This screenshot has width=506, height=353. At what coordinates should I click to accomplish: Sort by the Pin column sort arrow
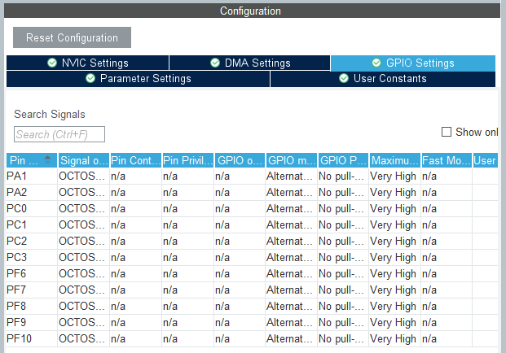[47, 159]
